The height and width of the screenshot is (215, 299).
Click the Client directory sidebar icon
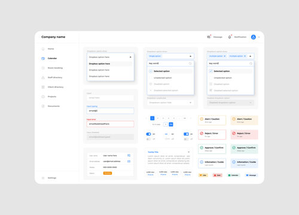[x=43, y=87]
